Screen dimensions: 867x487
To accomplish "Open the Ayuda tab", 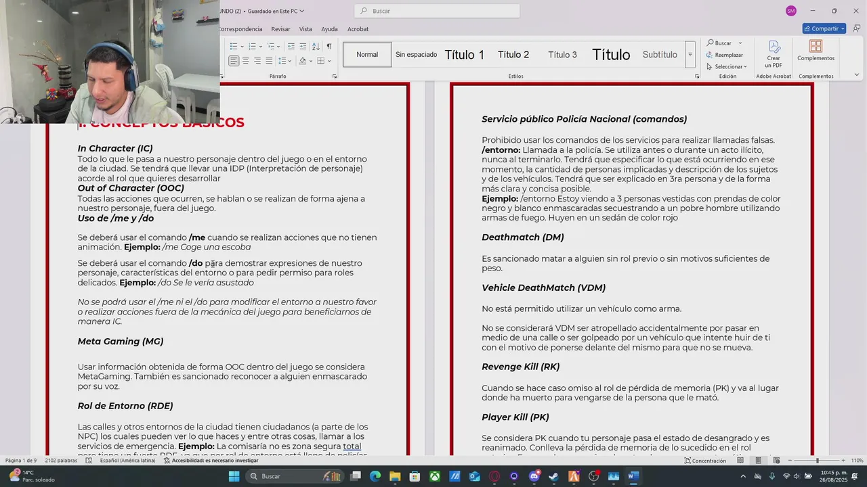I will click(329, 29).
